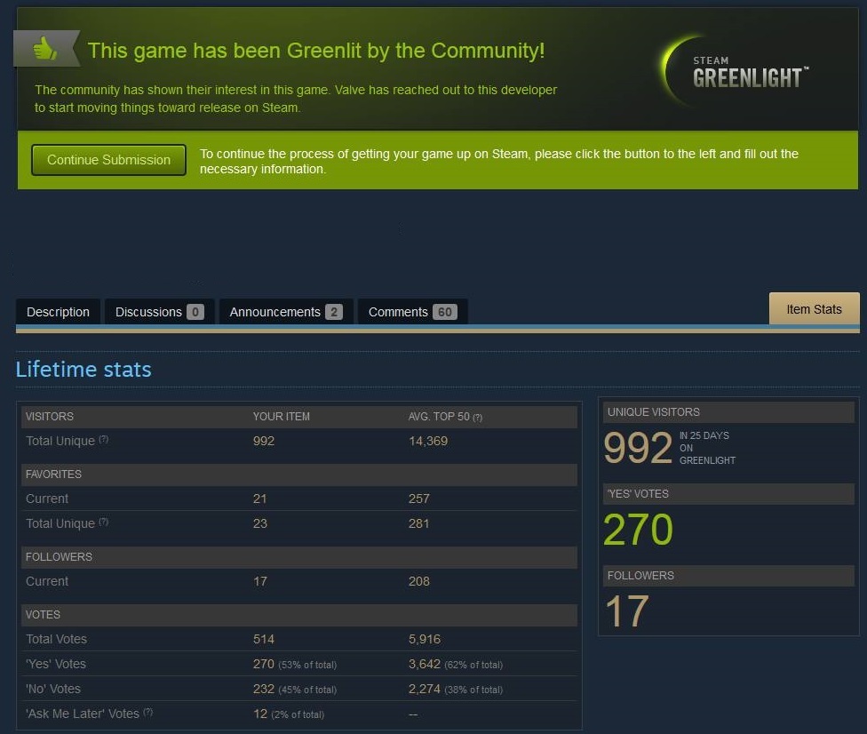Click the 12 (2% of total) cell
The image size is (867, 734).
289,714
